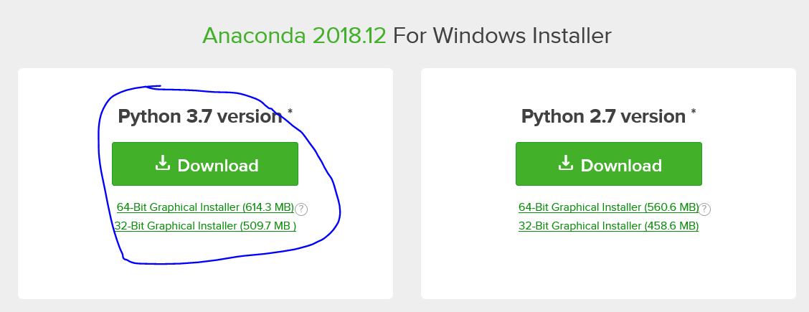809x312 pixels.
Task: Download the Python 3.7 version of Anaconda
Action: coord(205,164)
